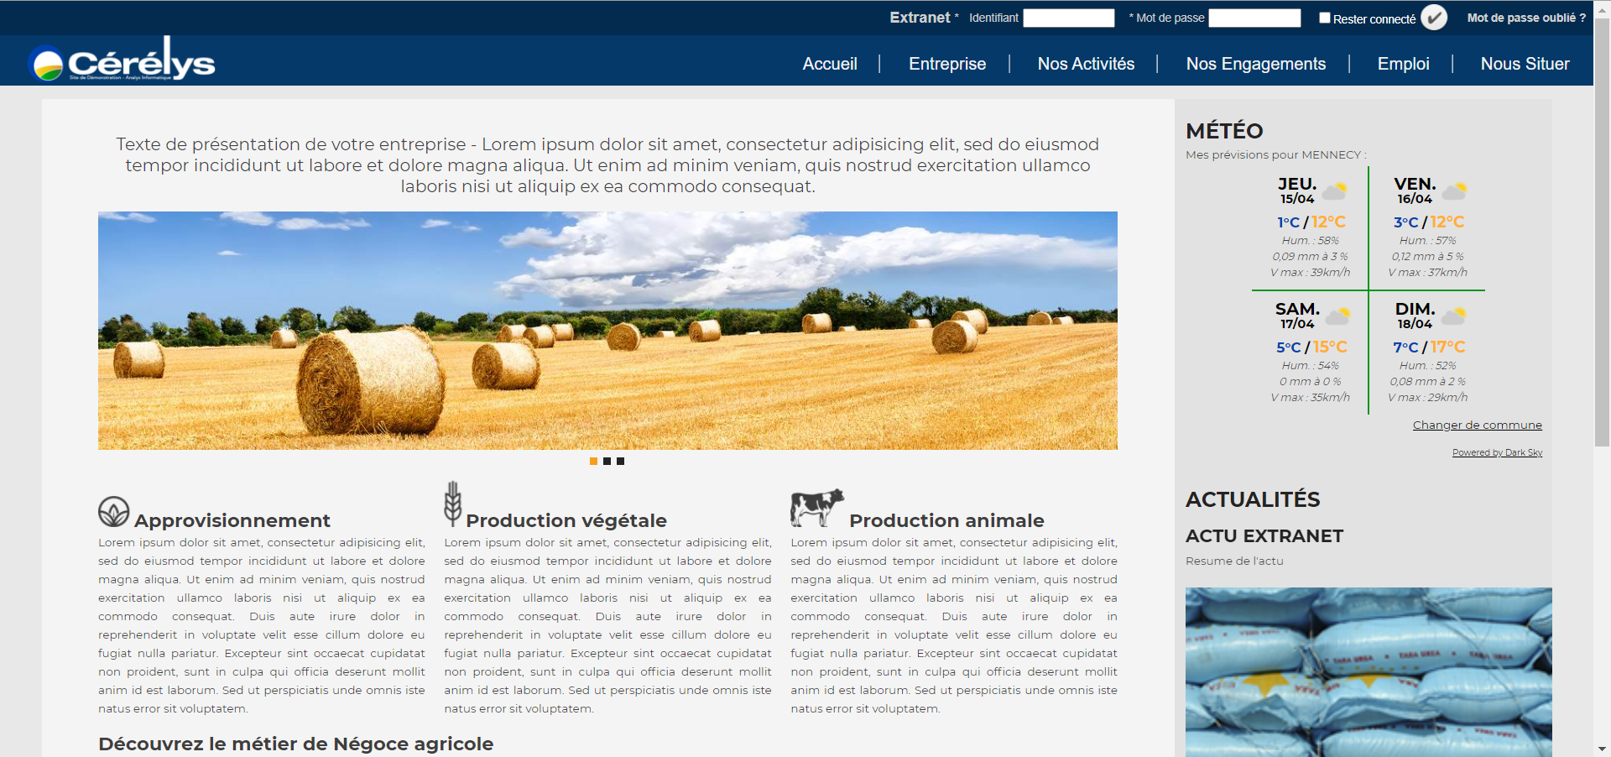This screenshot has width=1611, height=757.
Task: Switch to the second carousel slide dot
Action: click(607, 461)
